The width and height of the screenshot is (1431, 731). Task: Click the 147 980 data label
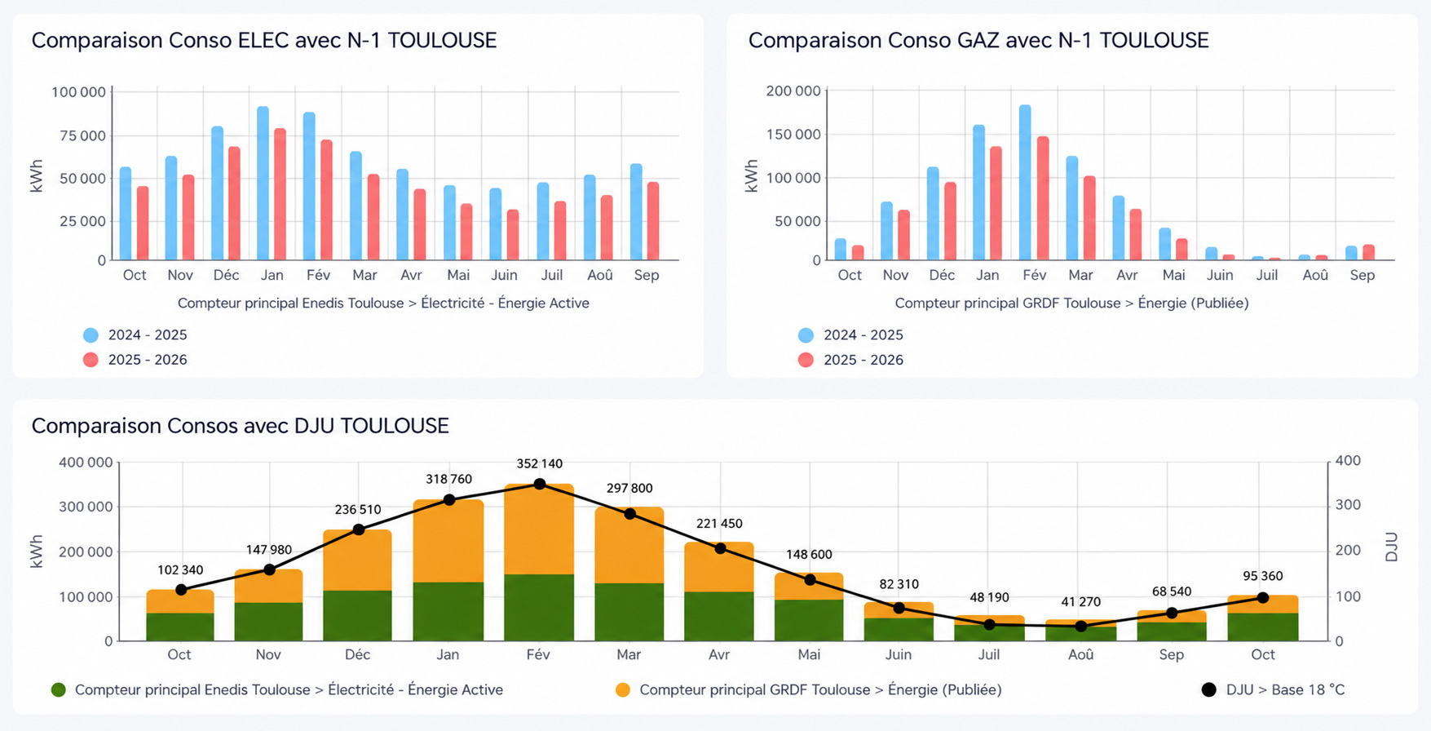268,550
